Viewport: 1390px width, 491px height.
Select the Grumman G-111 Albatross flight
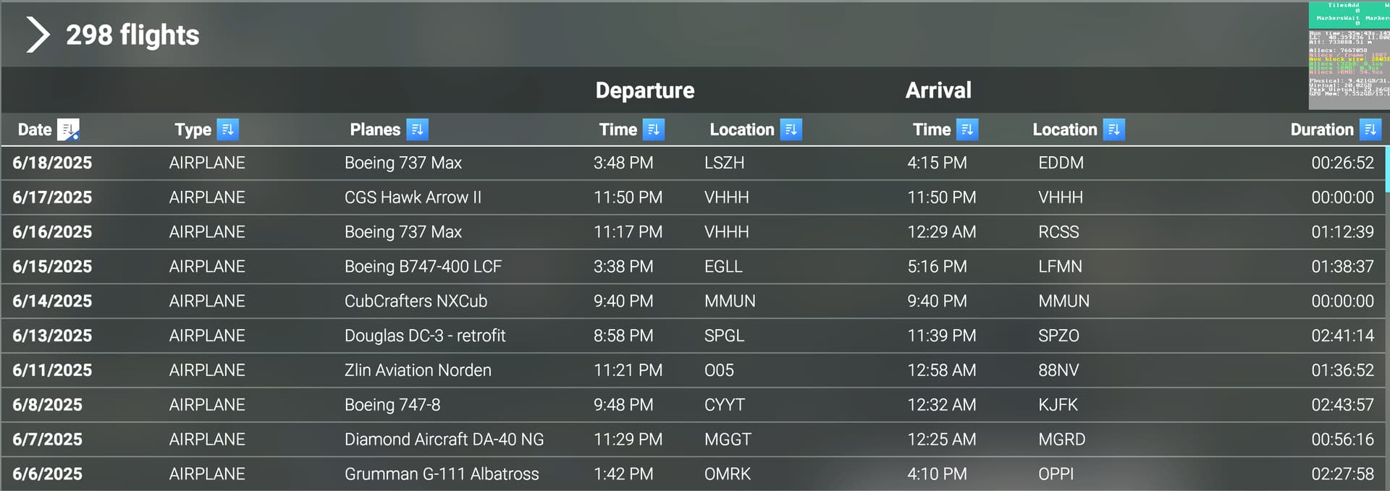[693, 474]
